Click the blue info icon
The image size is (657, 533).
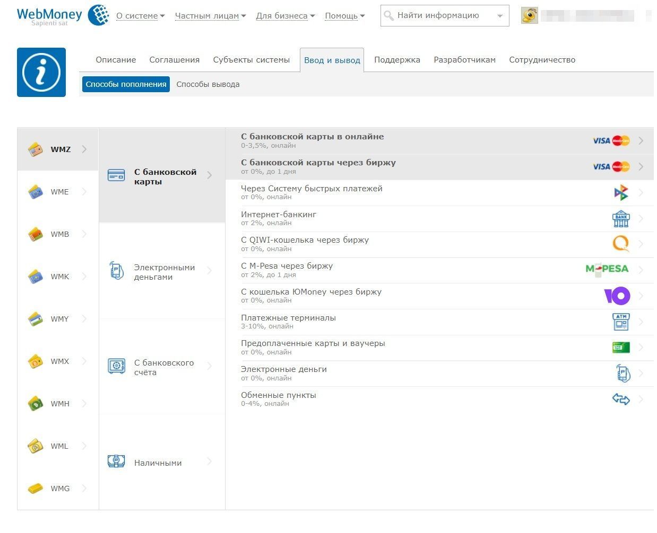(41, 73)
